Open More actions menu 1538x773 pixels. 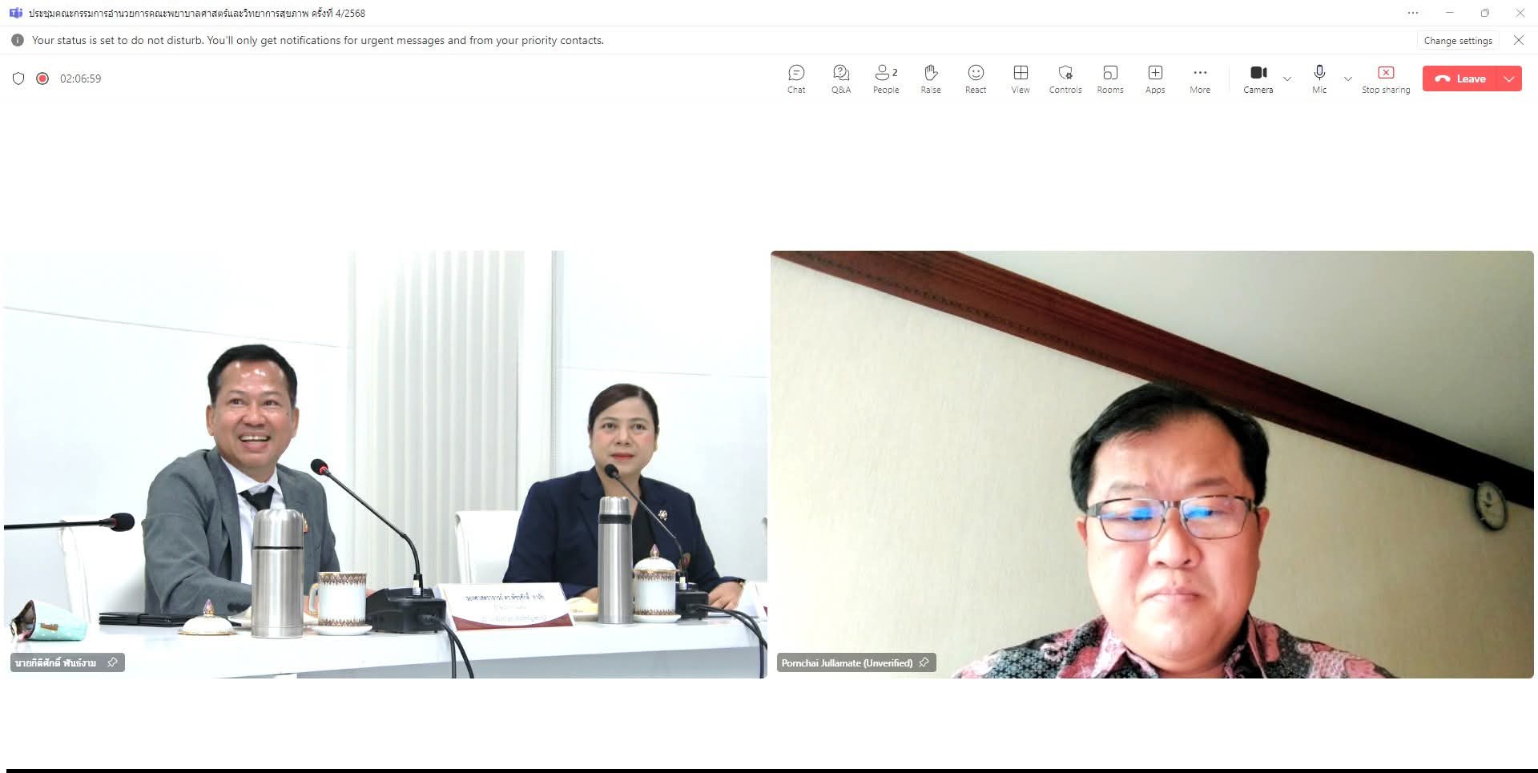pos(1199,79)
